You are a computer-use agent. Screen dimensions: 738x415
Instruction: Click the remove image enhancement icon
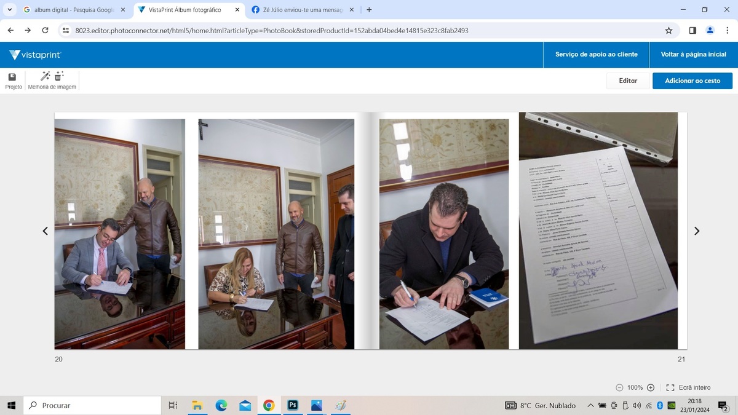pos(59,76)
